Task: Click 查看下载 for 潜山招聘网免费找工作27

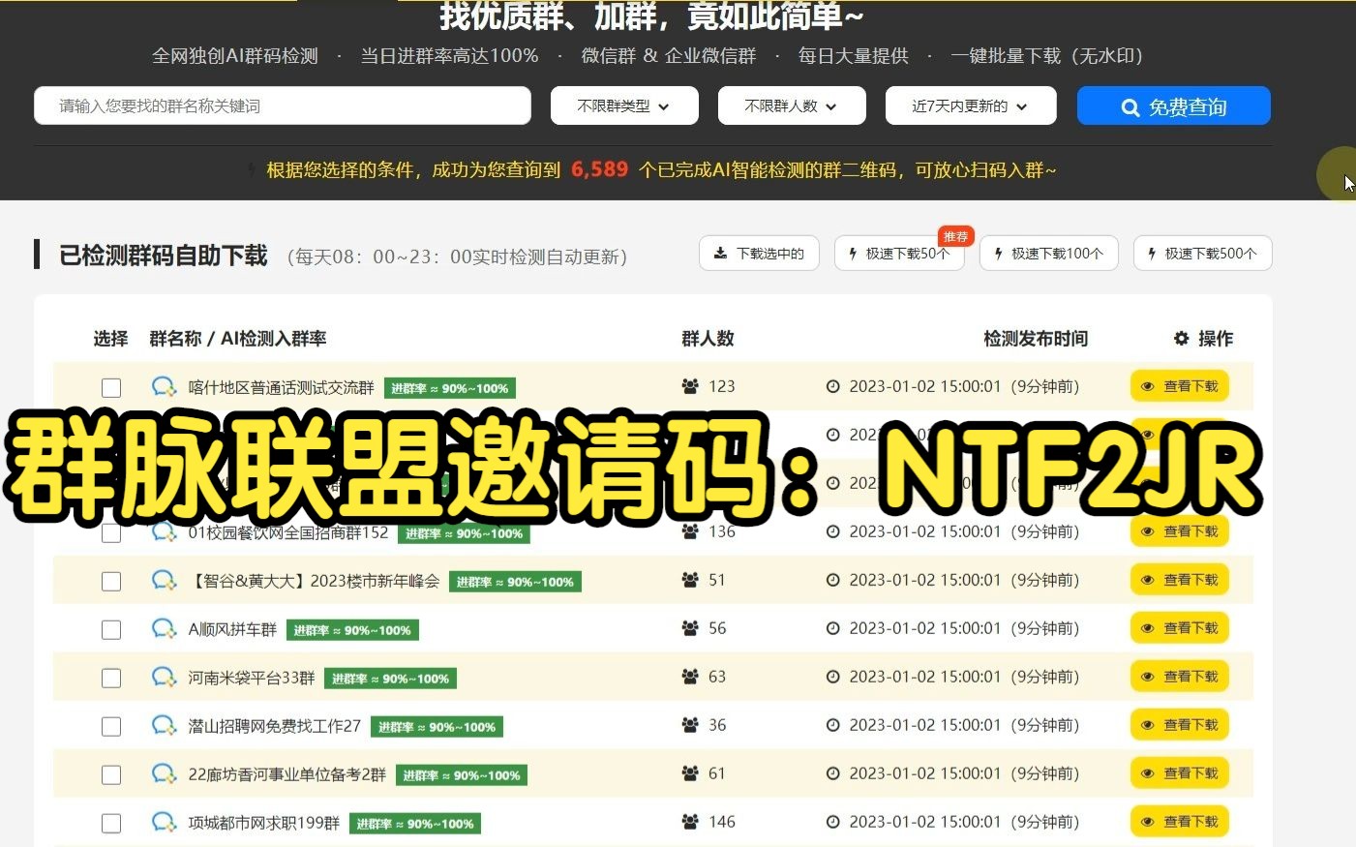Action: coord(1180,725)
